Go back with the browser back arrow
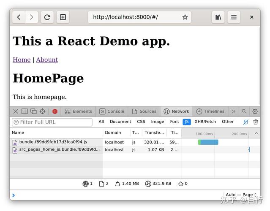Viewport: 270px width, 211px height. (x=19, y=17)
